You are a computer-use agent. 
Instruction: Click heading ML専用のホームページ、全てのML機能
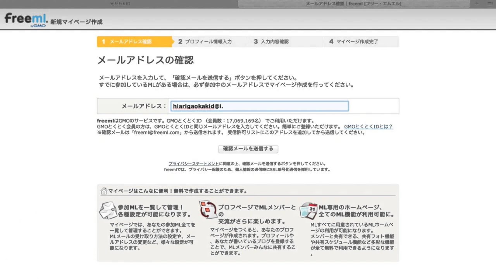356,211
